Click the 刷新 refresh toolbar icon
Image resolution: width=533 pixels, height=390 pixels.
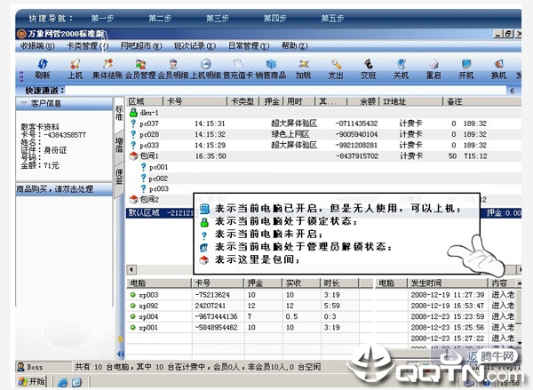[42, 64]
